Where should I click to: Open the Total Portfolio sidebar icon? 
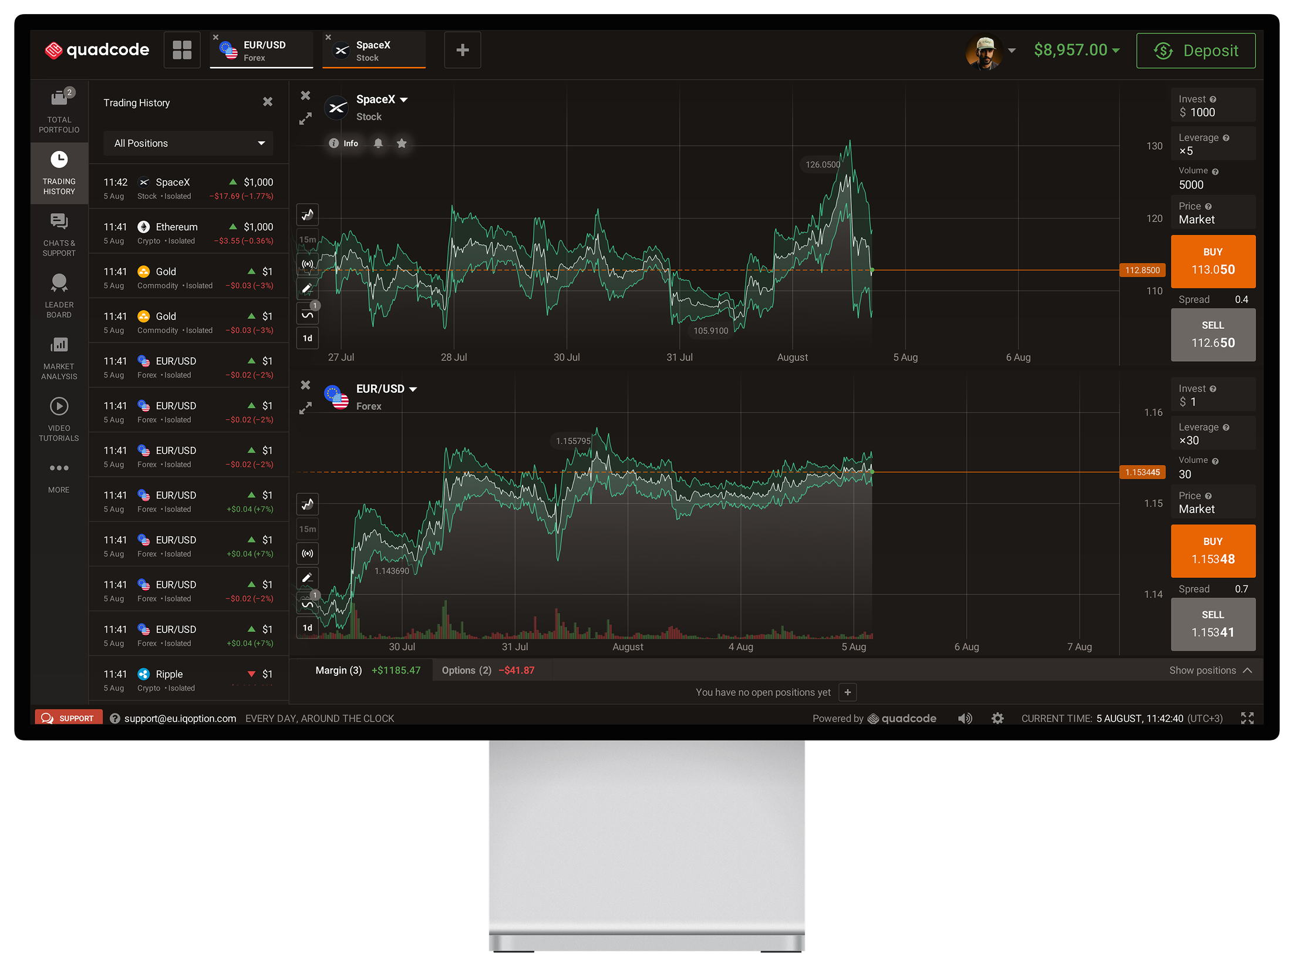tap(59, 110)
